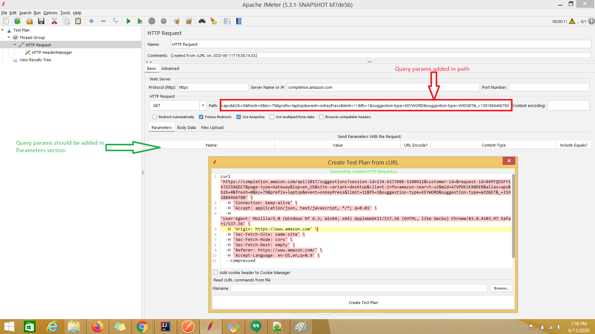Image resolution: width=595 pixels, height=334 pixels.
Task: Open the Templates icon on the toolbar
Action: point(17,21)
